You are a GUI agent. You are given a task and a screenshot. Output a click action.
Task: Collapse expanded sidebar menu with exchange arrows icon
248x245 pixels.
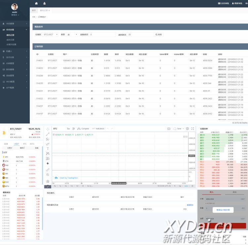15,29
